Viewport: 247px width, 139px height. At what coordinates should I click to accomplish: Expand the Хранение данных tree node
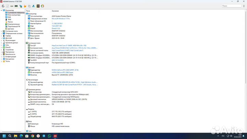(2, 43)
